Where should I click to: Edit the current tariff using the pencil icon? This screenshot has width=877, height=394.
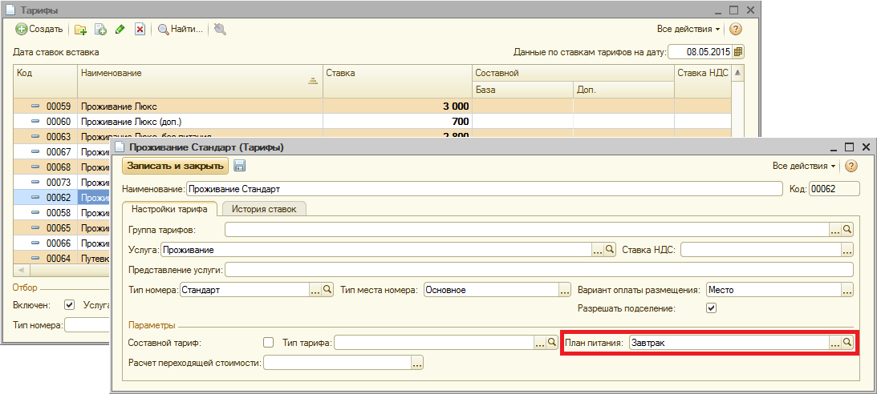tap(120, 30)
